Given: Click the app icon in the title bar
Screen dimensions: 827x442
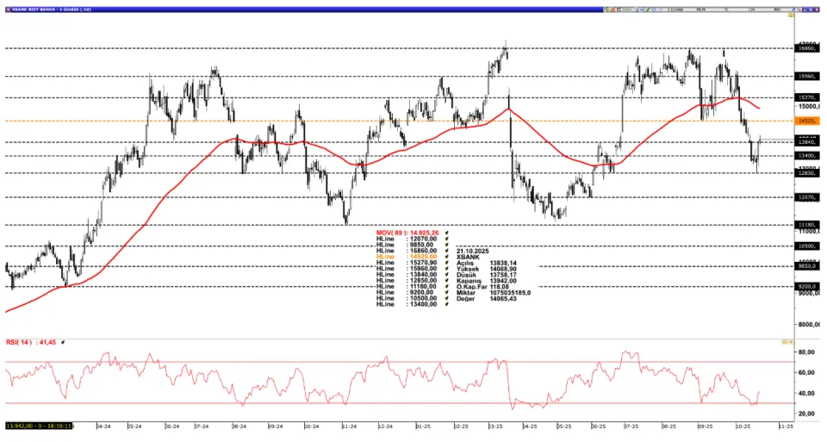Looking at the screenshot, I should (x=6, y=7).
